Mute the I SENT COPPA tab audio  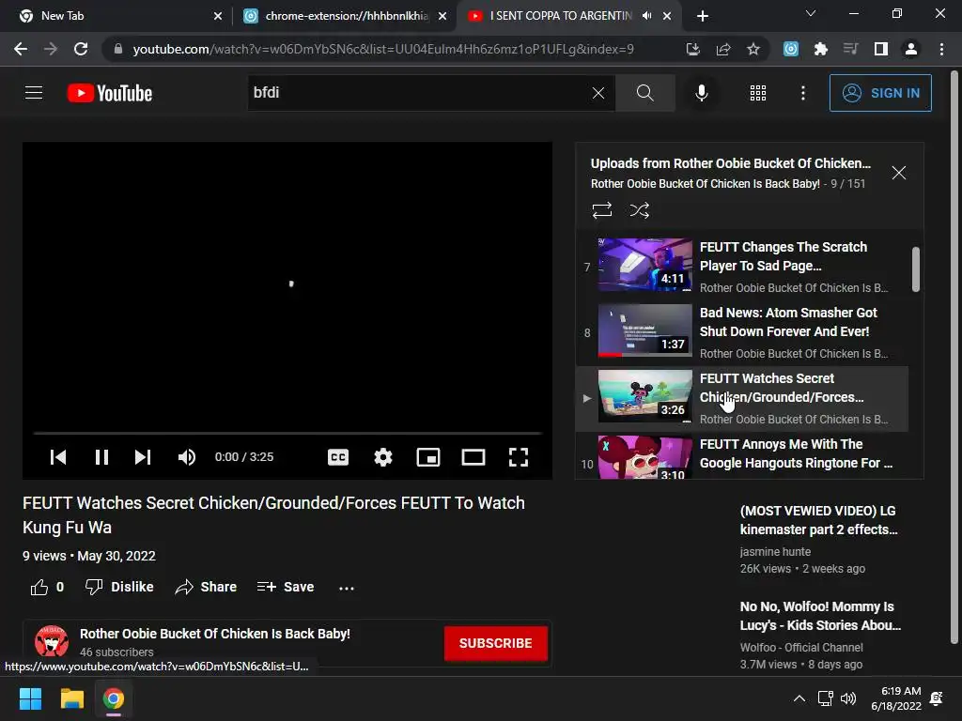[646, 16]
